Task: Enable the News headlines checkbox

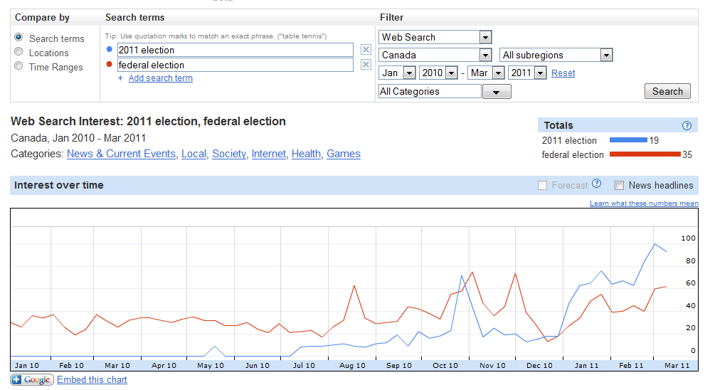Action: (619, 185)
